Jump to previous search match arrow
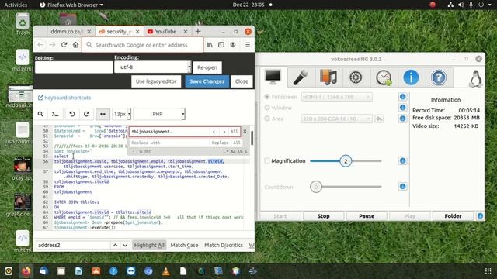 point(214,132)
